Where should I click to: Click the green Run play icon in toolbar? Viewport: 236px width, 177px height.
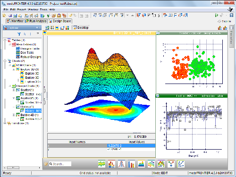click(217, 15)
